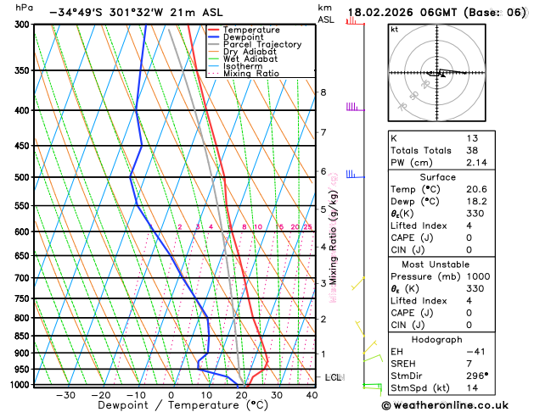Click the 25 speed ring label in hodograph
Viewport: 534px width, 412px height.
[425, 84]
